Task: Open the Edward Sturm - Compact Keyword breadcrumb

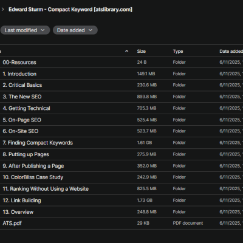Action: click(70, 10)
